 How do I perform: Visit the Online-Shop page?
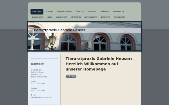(x=61, y=17)
